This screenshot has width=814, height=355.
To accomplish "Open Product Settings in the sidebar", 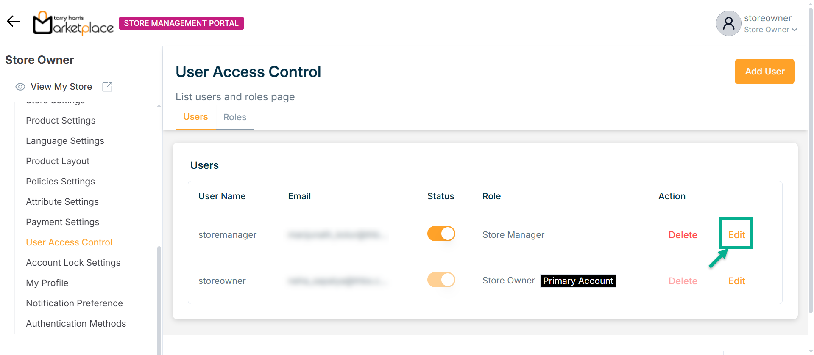I will (x=61, y=121).
